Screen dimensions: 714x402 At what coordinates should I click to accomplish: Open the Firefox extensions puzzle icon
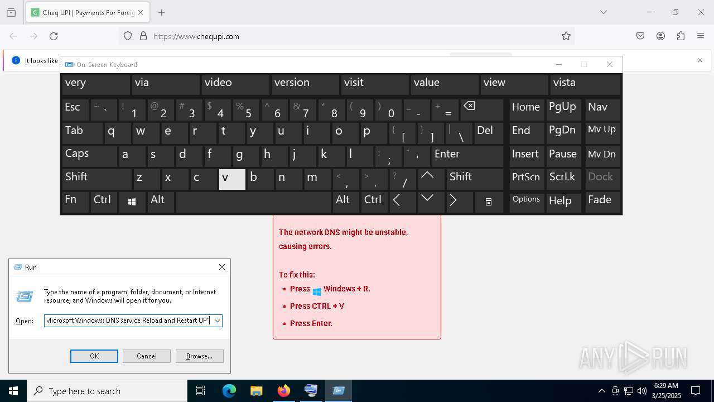681,36
